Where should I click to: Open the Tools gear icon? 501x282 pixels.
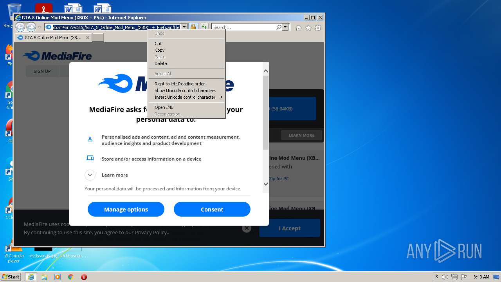pyautogui.click(x=318, y=28)
